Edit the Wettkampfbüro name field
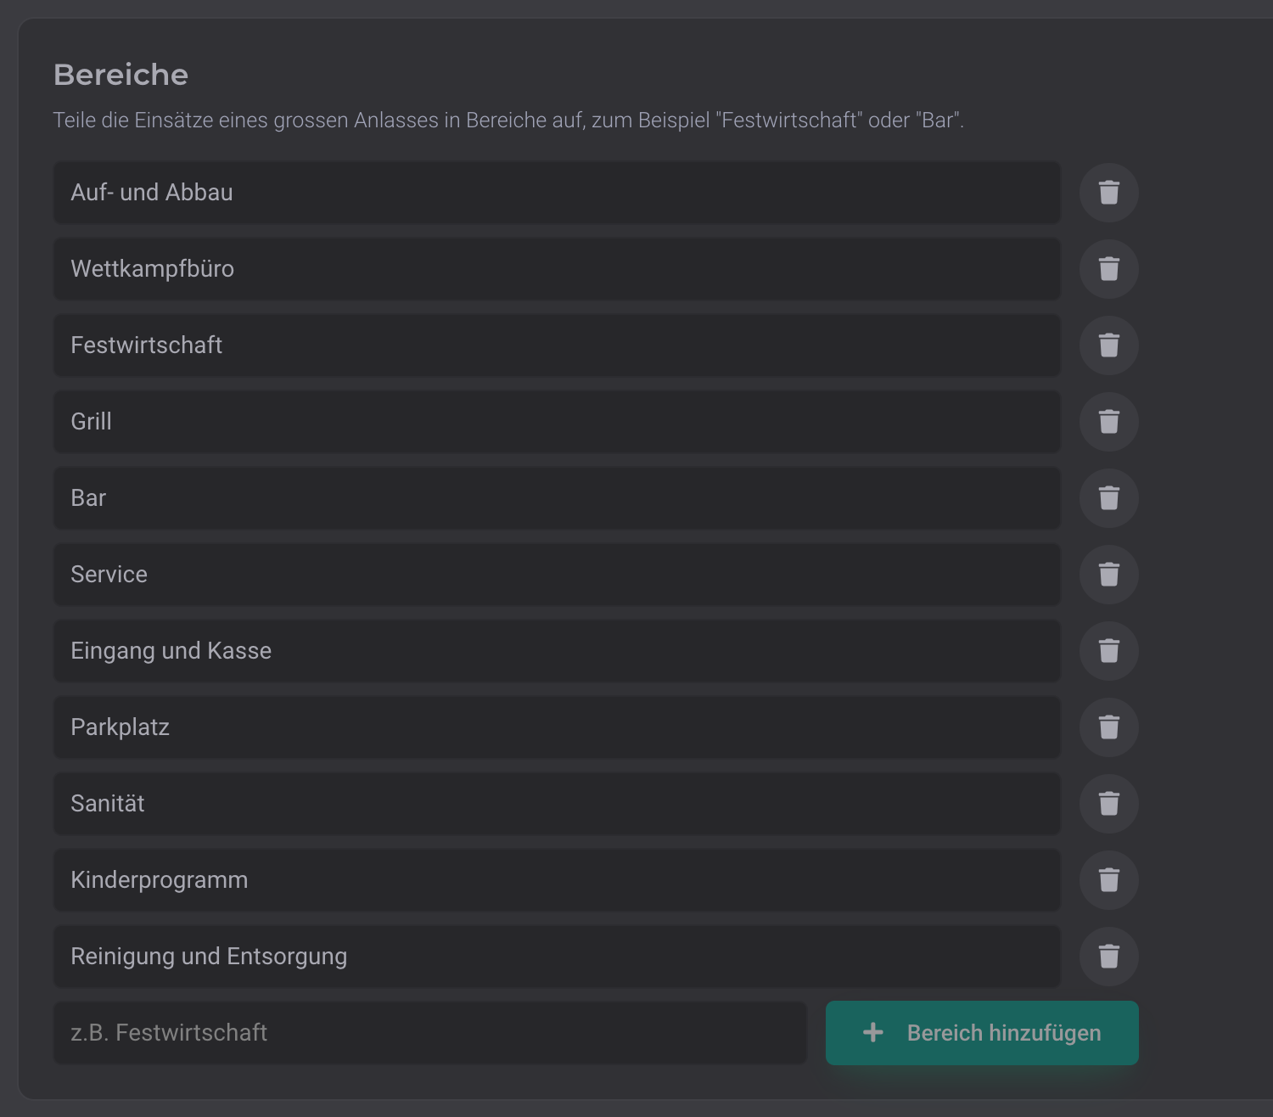Image resolution: width=1273 pixels, height=1117 pixels. 557,269
